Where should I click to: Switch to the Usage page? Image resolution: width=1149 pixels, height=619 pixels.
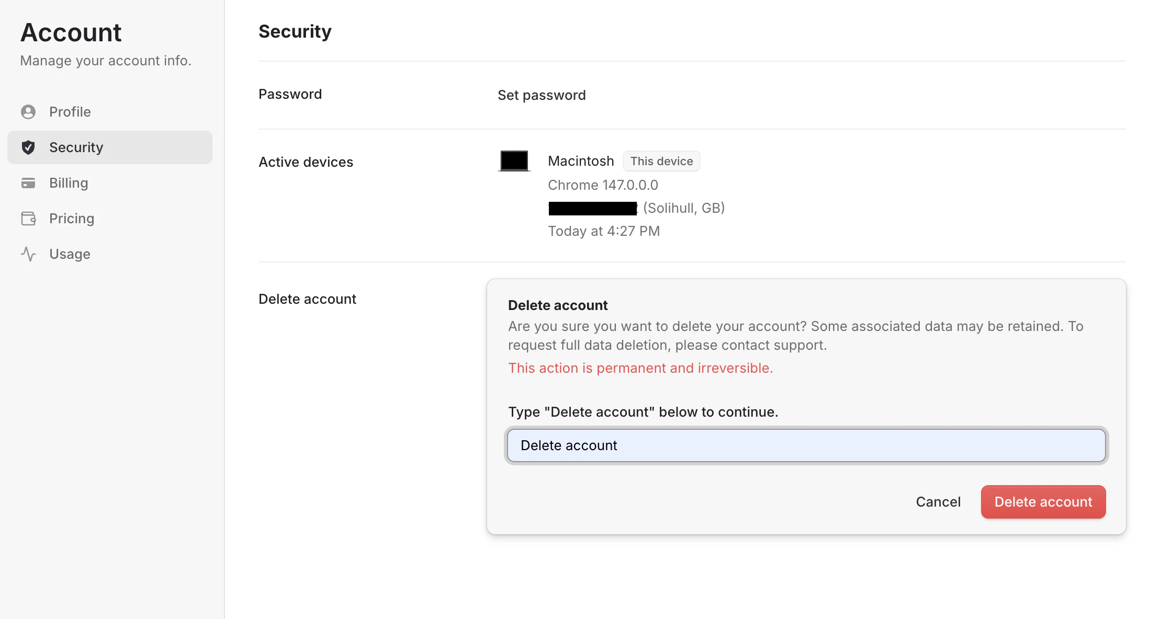click(70, 254)
